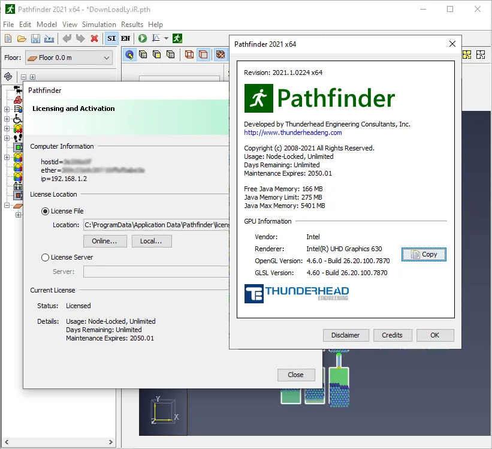The width and height of the screenshot is (492, 449).
Task: Select the License File radio option
Action: pos(45,212)
